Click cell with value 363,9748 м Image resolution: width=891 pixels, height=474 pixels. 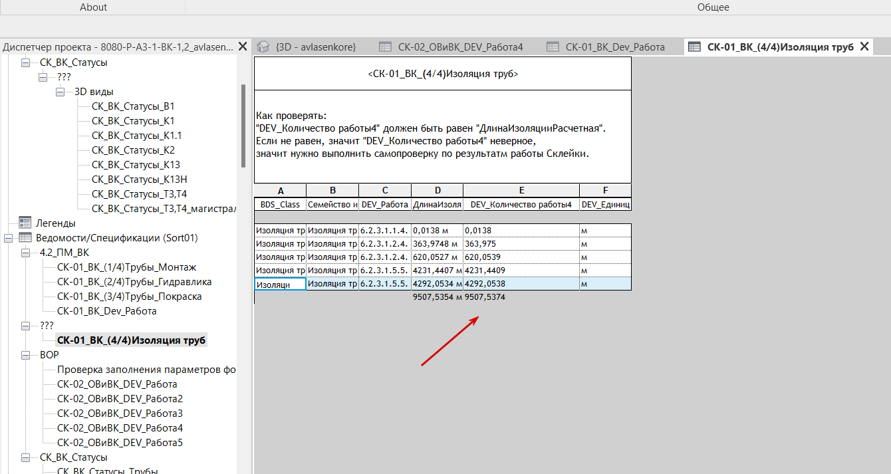[x=437, y=243]
